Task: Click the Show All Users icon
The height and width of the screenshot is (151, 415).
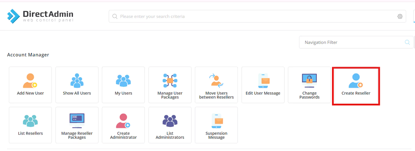Action: pyautogui.click(x=77, y=81)
